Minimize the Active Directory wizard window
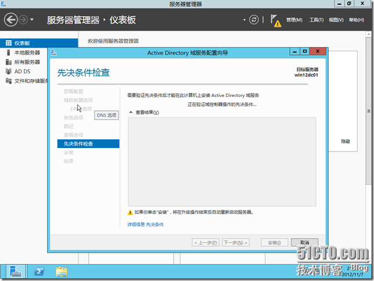Image resolution: width=374 pixels, height=281 pixels. coord(295,51)
